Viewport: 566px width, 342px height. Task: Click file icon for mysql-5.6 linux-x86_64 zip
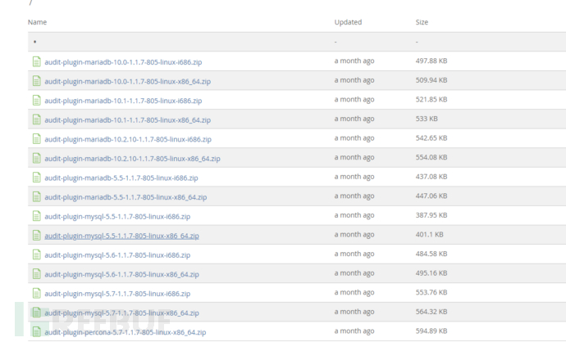click(x=36, y=274)
